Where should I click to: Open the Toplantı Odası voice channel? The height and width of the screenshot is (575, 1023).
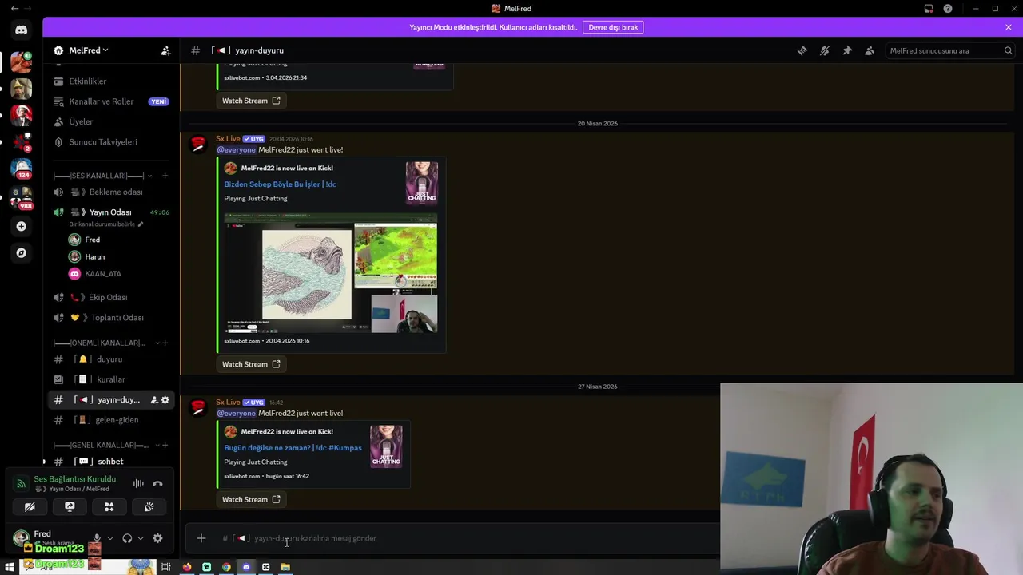tap(111, 318)
